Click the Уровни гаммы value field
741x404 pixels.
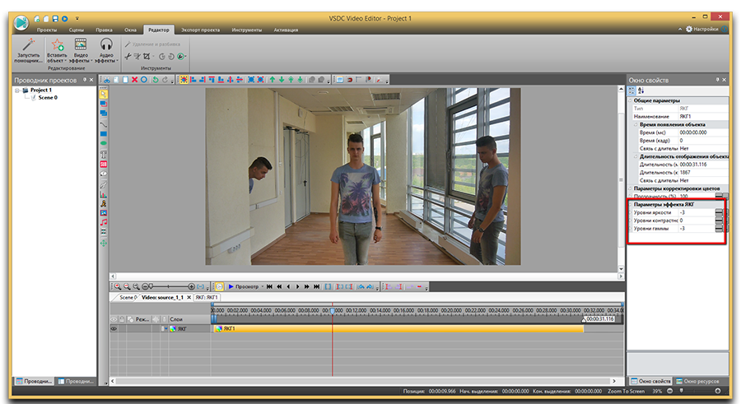[697, 229]
